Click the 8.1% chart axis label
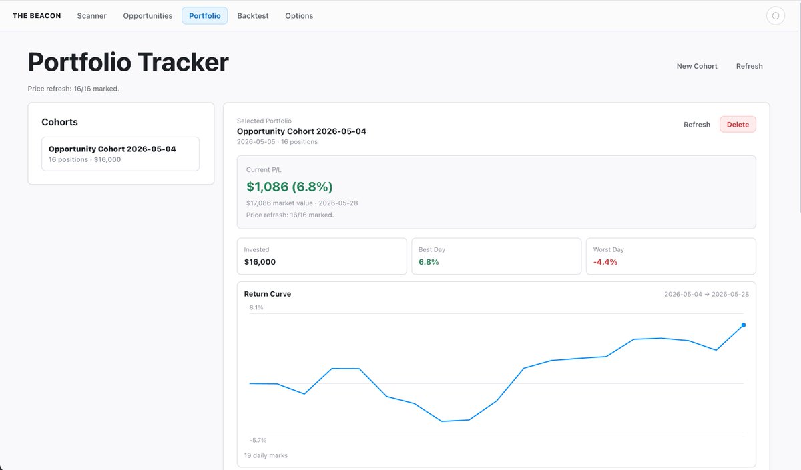The image size is (801, 470). (x=256, y=307)
